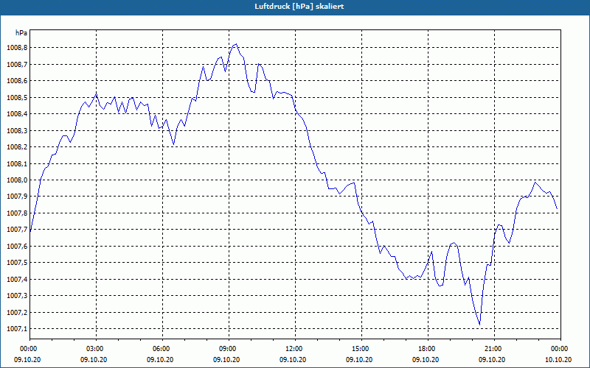The image size is (590, 368).
Task: Click the 21:00 time axis label
Action: (x=494, y=349)
